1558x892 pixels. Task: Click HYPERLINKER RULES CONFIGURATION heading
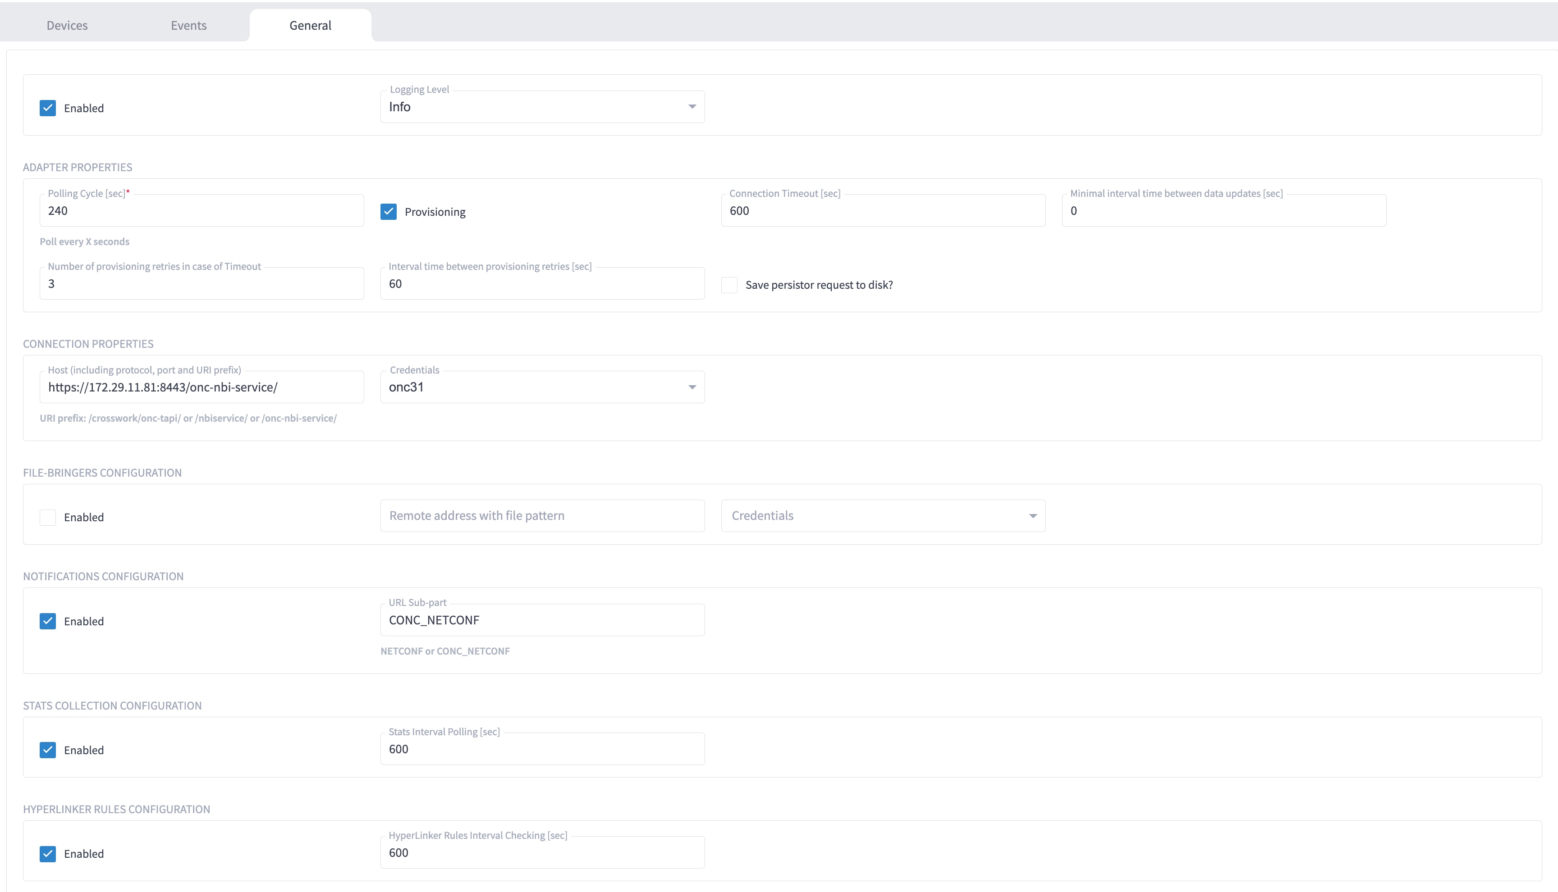click(116, 809)
